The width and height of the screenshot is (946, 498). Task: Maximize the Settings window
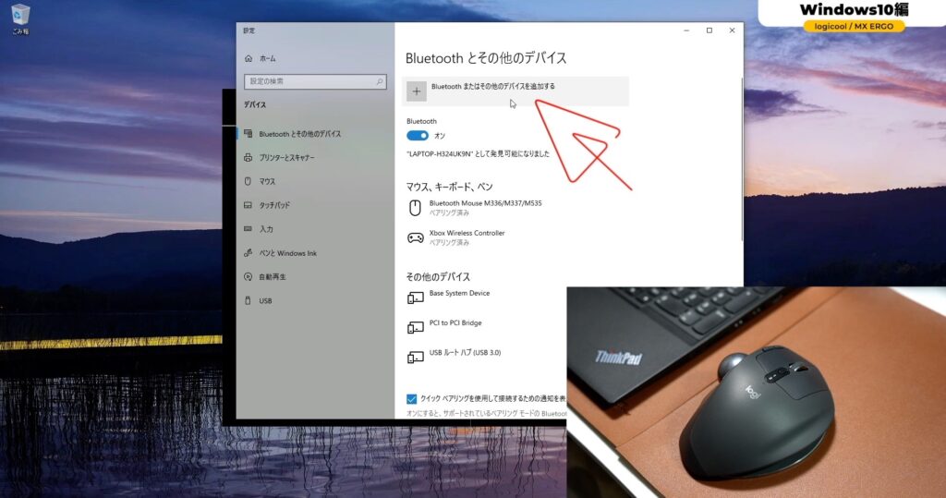click(709, 30)
